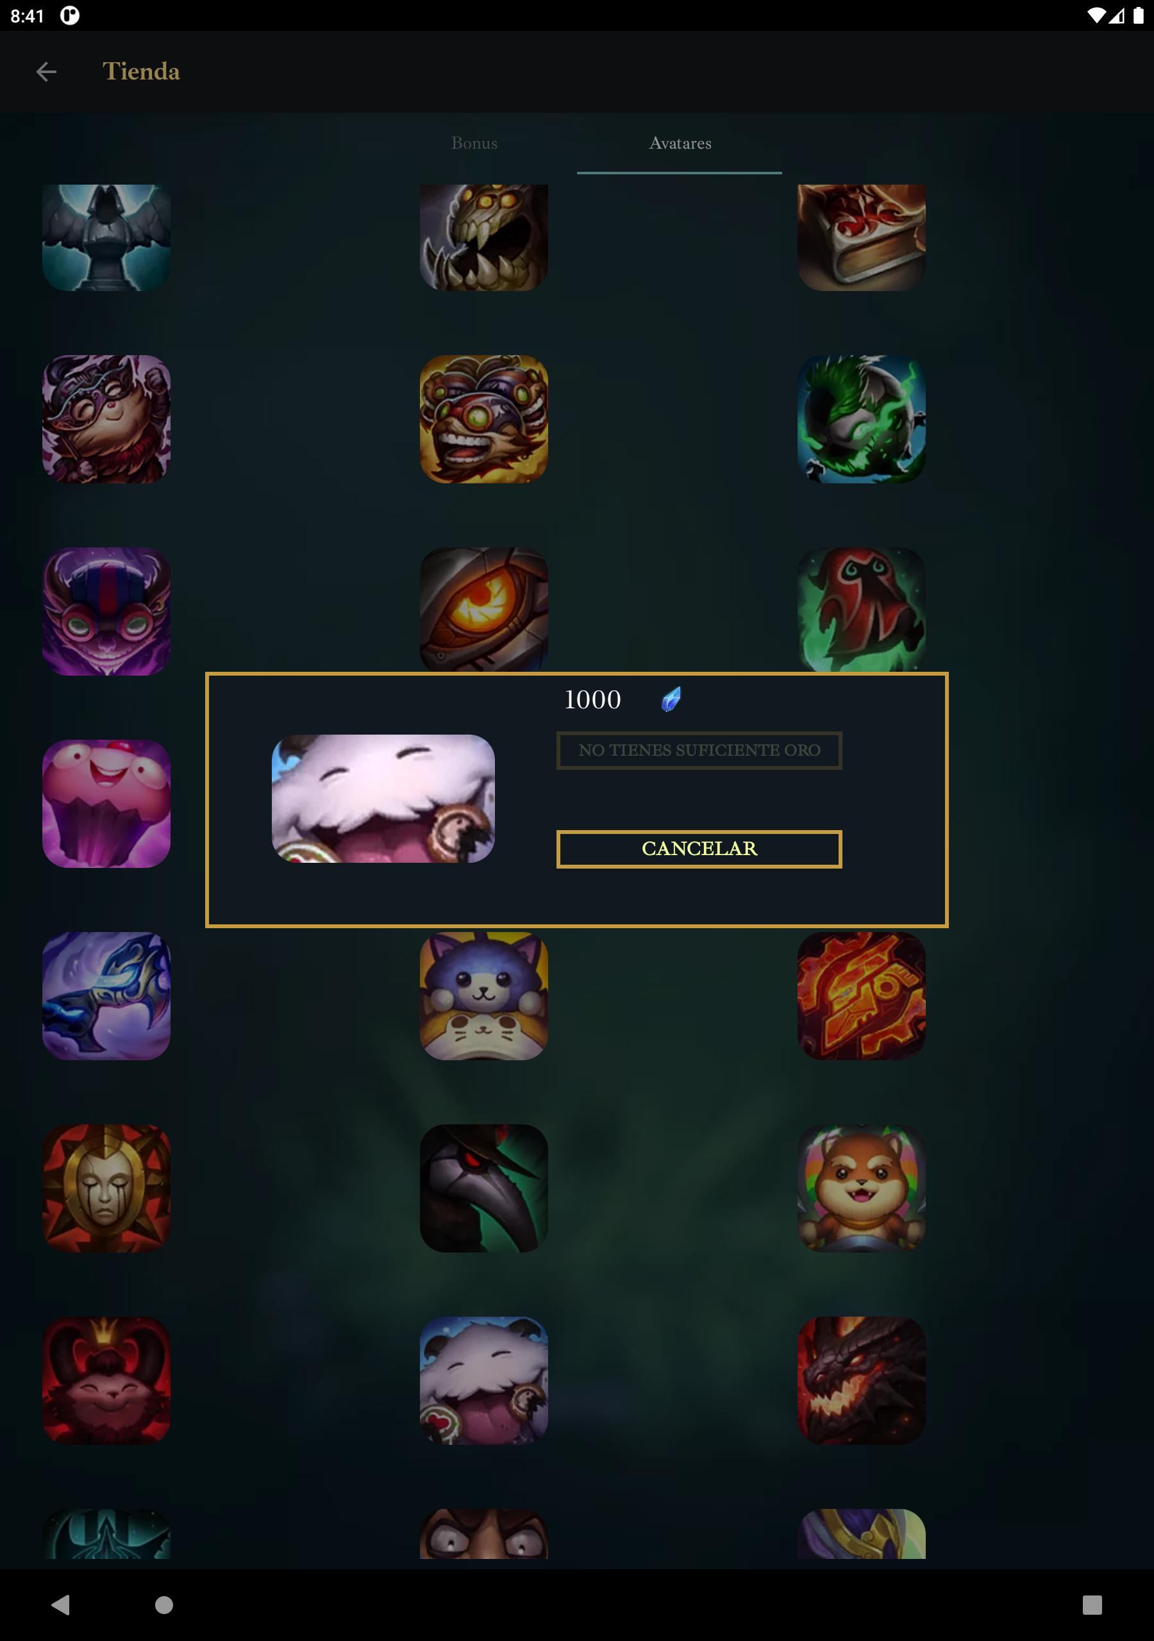
Task: Click the CANCELAR button
Action: tap(699, 848)
